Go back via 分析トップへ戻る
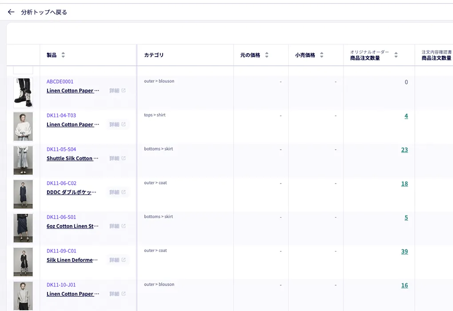 pyautogui.click(x=44, y=12)
